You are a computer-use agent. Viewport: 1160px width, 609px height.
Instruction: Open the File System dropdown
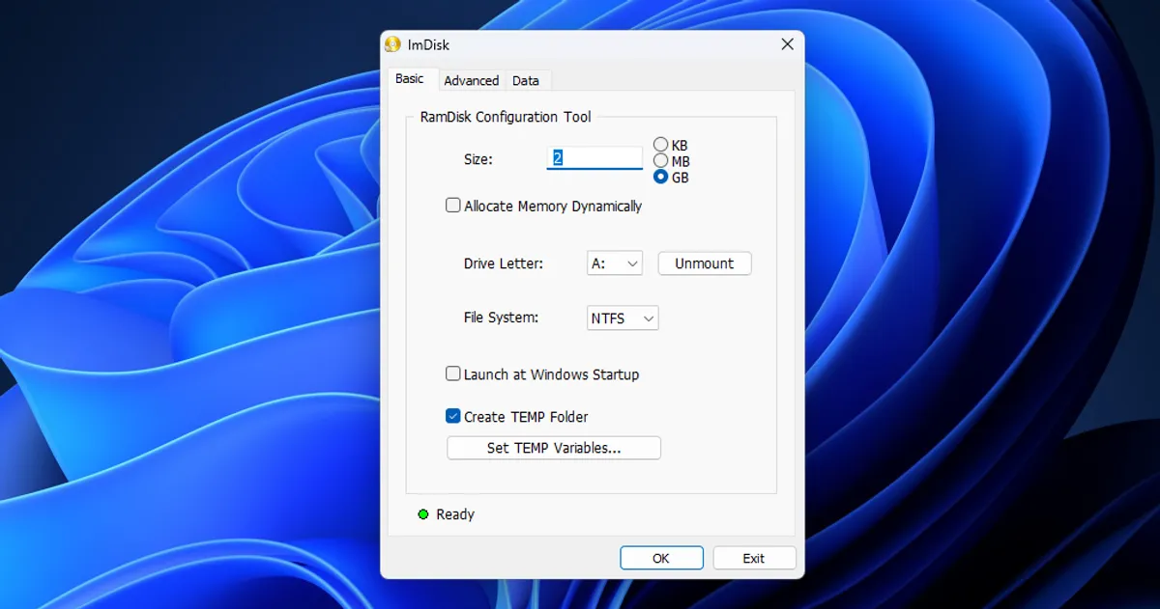(x=623, y=318)
